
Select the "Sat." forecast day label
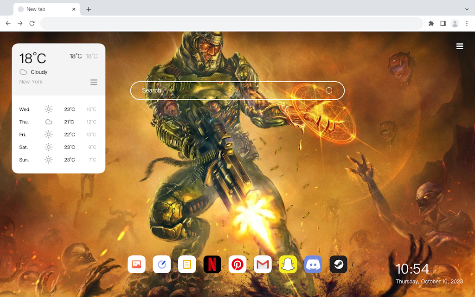pos(23,147)
